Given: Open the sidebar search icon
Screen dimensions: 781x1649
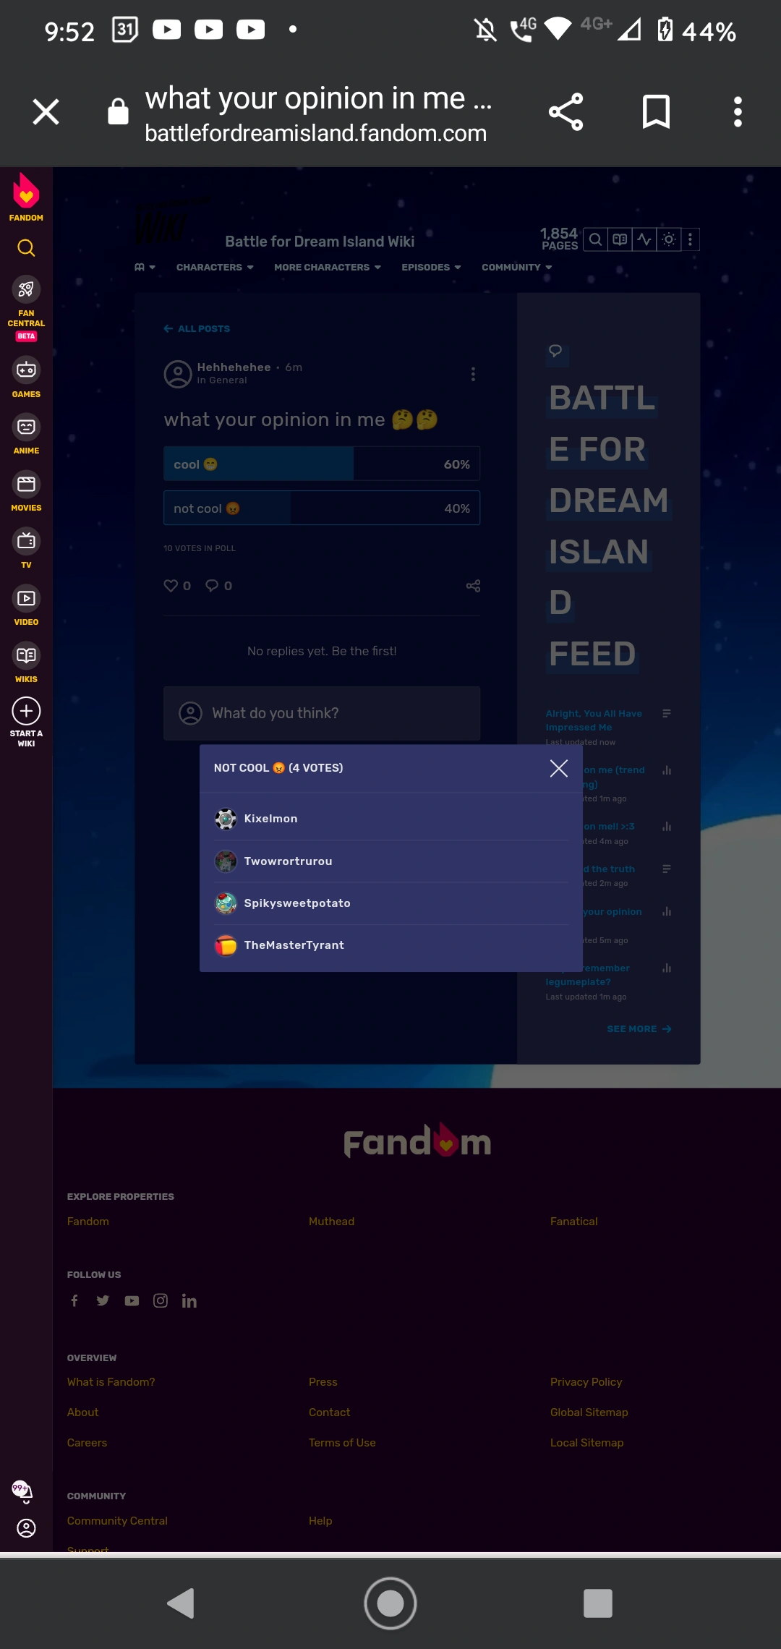Looking at the screenshot, I should click(x=26, y=248).
